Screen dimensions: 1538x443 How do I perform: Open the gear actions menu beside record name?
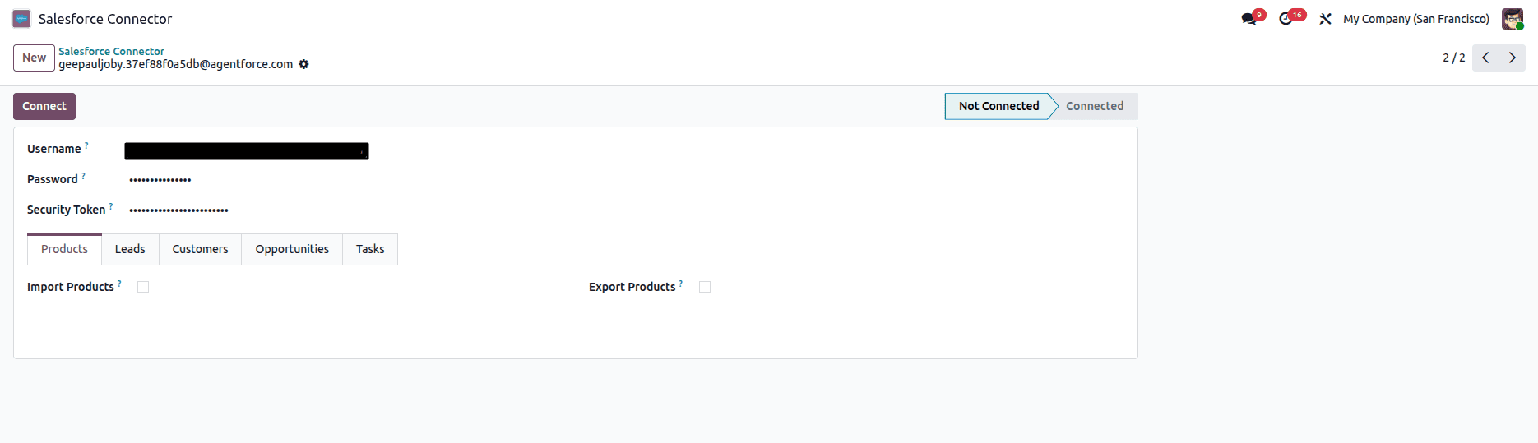(x=303, y=64)
